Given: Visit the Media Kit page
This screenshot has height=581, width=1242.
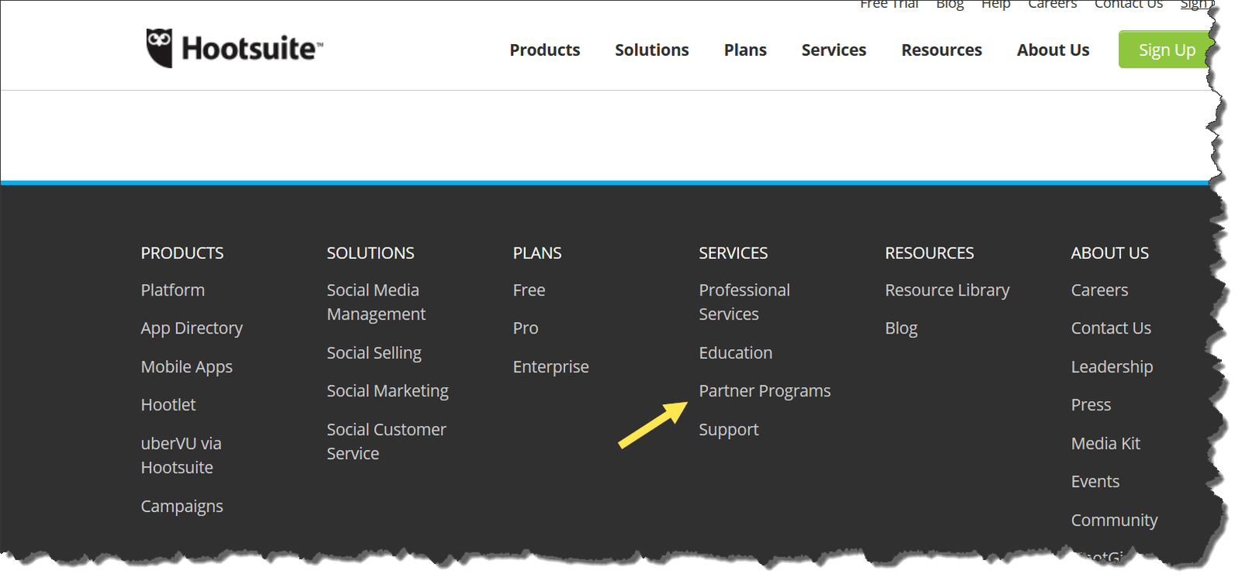Looking at the screenshot, I should tap(1105, 444).
